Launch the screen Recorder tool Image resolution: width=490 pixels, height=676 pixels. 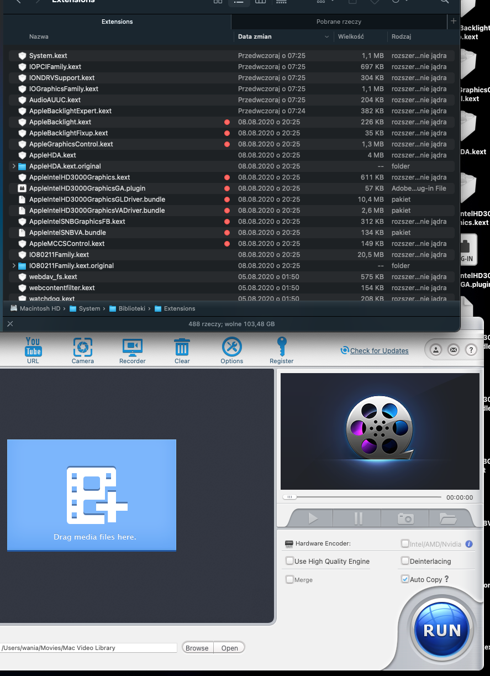click(x=133, y=350)
